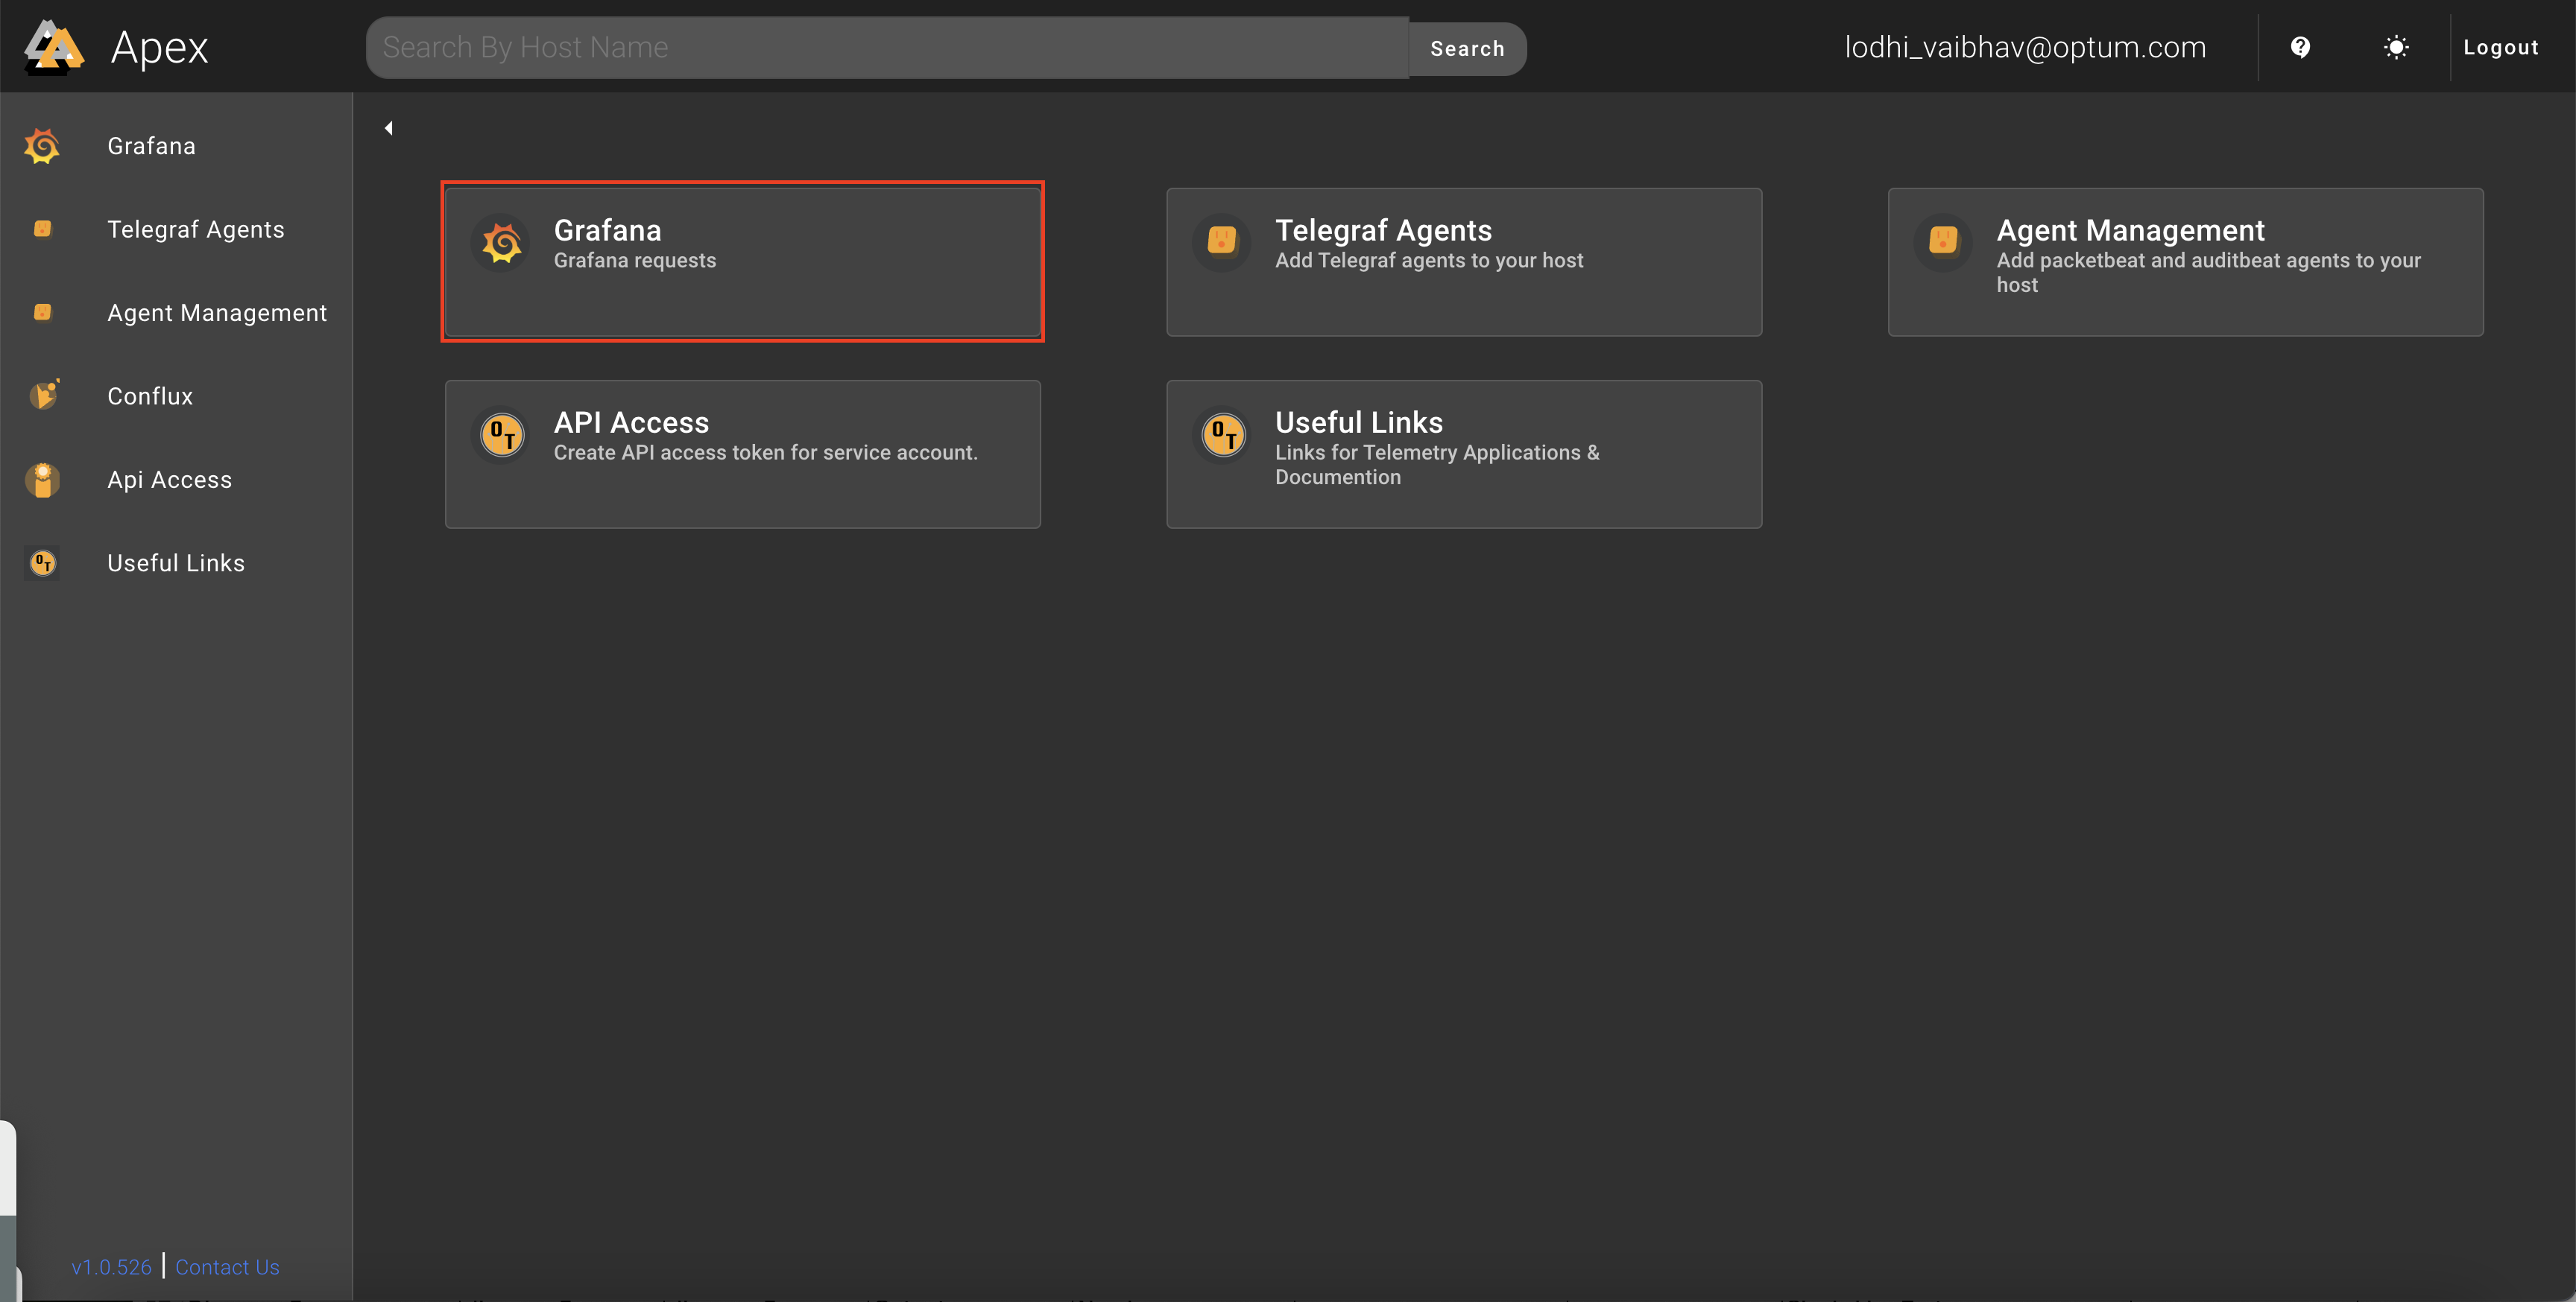Click the lodhi_vaibhav@optum.com account email
Viewport: 2576px width, 1302px height.
(2025, 47)
